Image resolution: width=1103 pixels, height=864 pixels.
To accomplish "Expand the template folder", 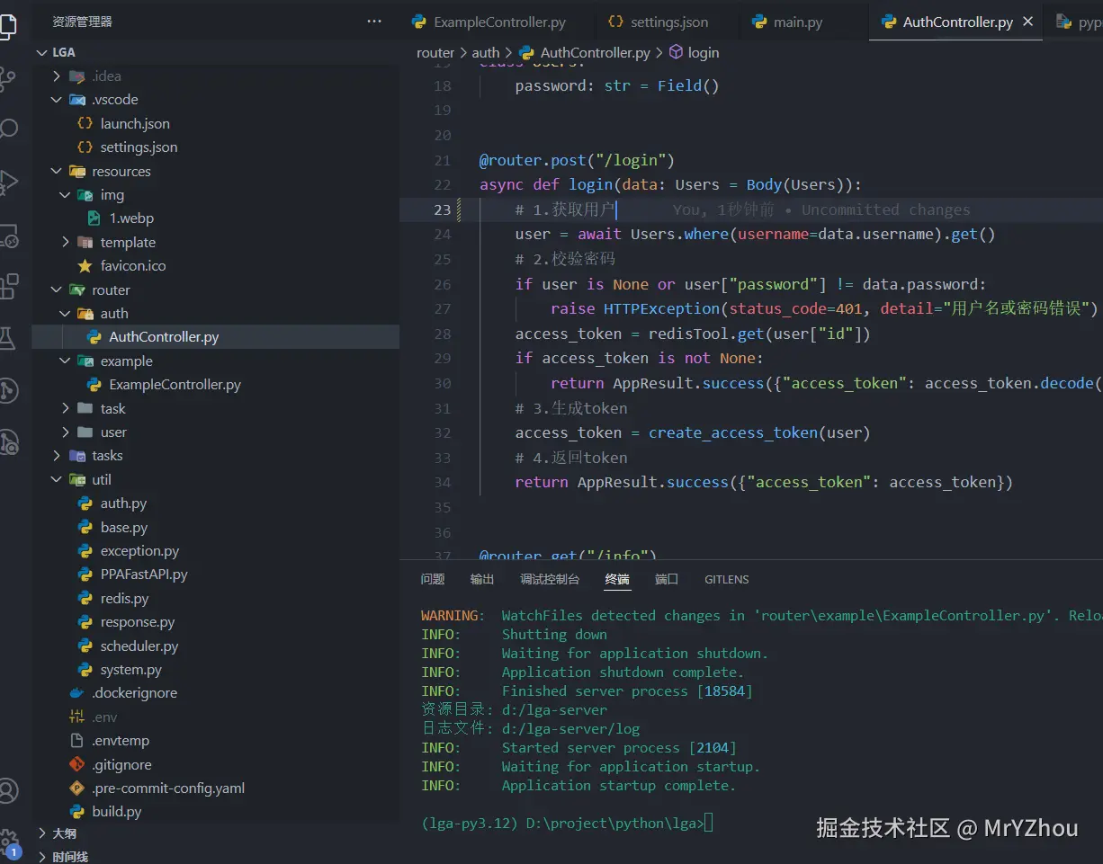I will click(x=66, y=242).
